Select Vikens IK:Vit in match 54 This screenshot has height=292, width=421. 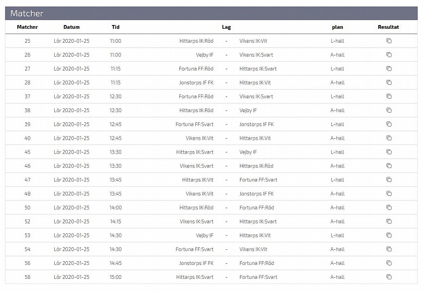tap(253, 249)
